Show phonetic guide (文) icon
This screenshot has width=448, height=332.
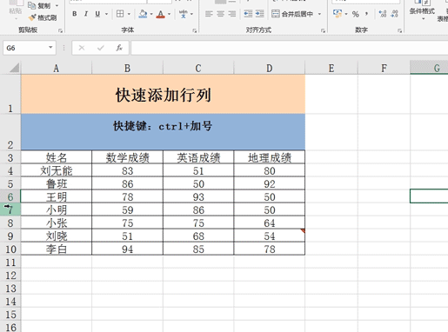[184, 14]
